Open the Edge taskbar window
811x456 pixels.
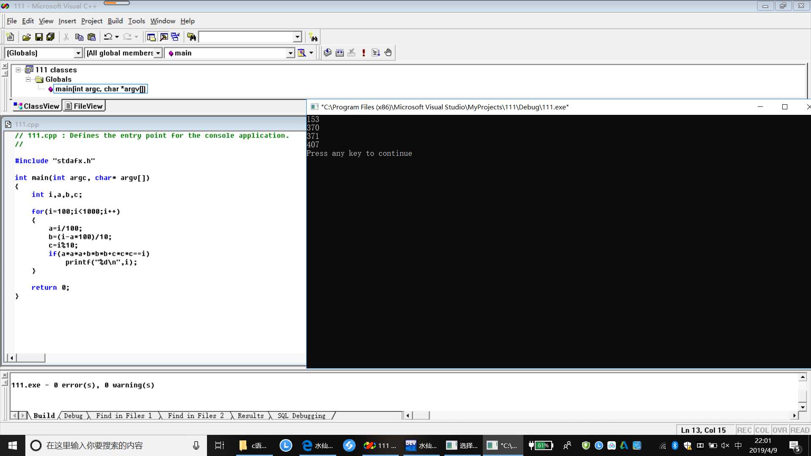click(318, 445)
